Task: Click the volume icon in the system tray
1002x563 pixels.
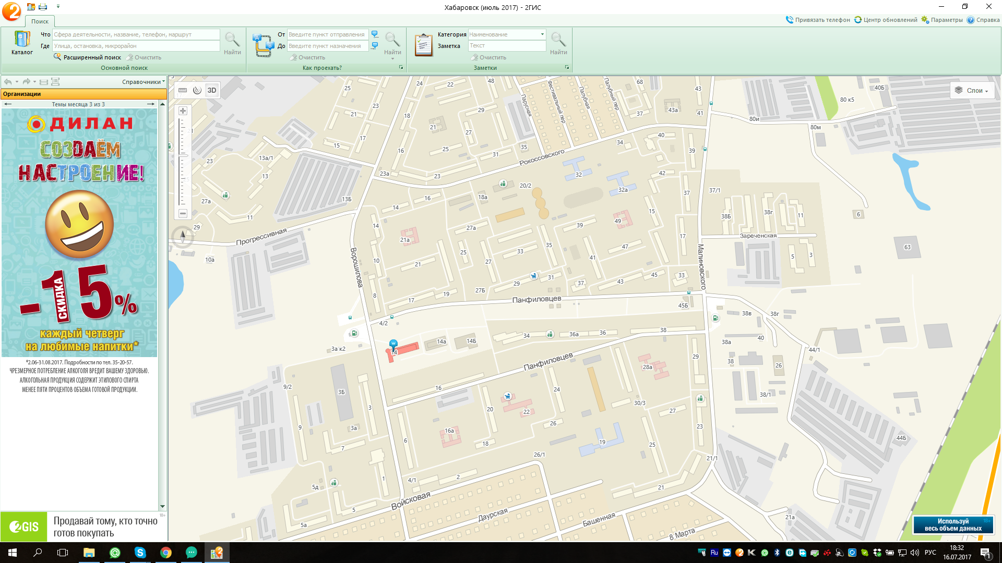Action: pyautogui.click(x=915, y=553)
